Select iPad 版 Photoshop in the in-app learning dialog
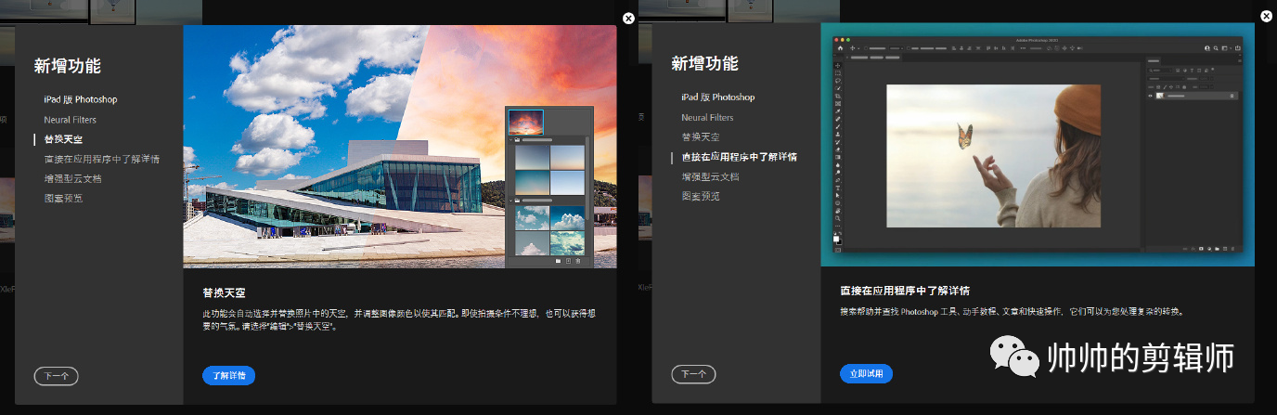This screenshot has width=1277, height=415. tap(718, 97)
